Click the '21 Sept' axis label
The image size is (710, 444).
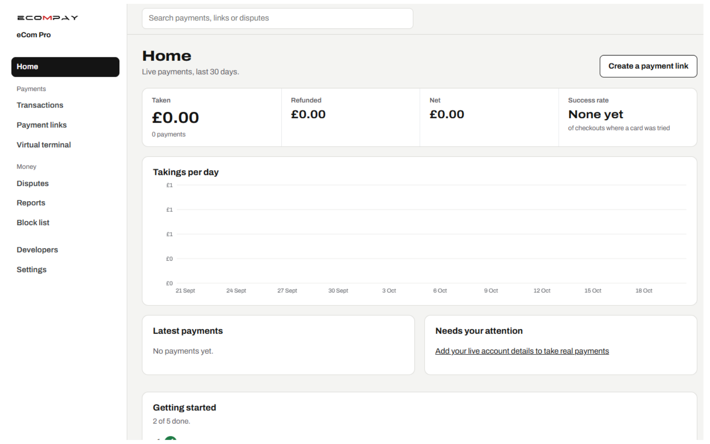pyautogui.click(x=185, y=291)
